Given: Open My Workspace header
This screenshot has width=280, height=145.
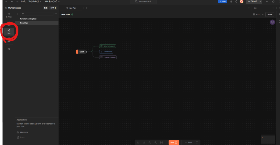Looking at the screenshot, I should (13, 8).
